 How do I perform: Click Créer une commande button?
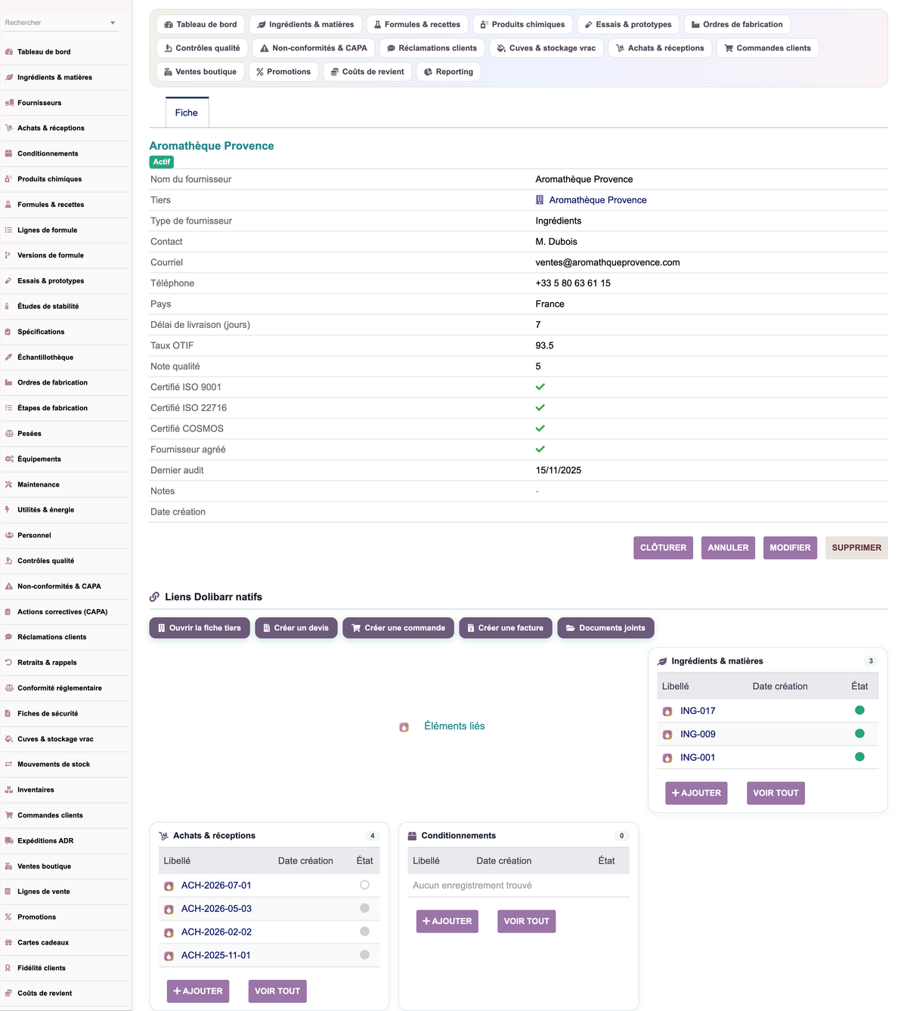click(x=398, y=628)
